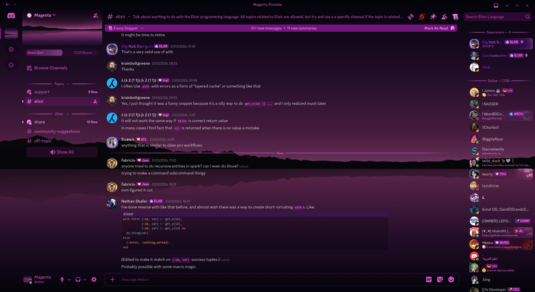Open the github.com/nhannht link in members
The height and width of the screenshot is (292, 535).
tap(500, 235)
